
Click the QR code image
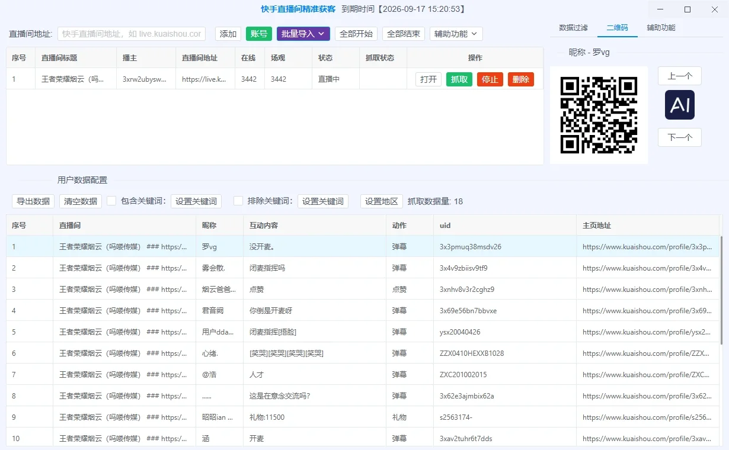coord(599,115)
